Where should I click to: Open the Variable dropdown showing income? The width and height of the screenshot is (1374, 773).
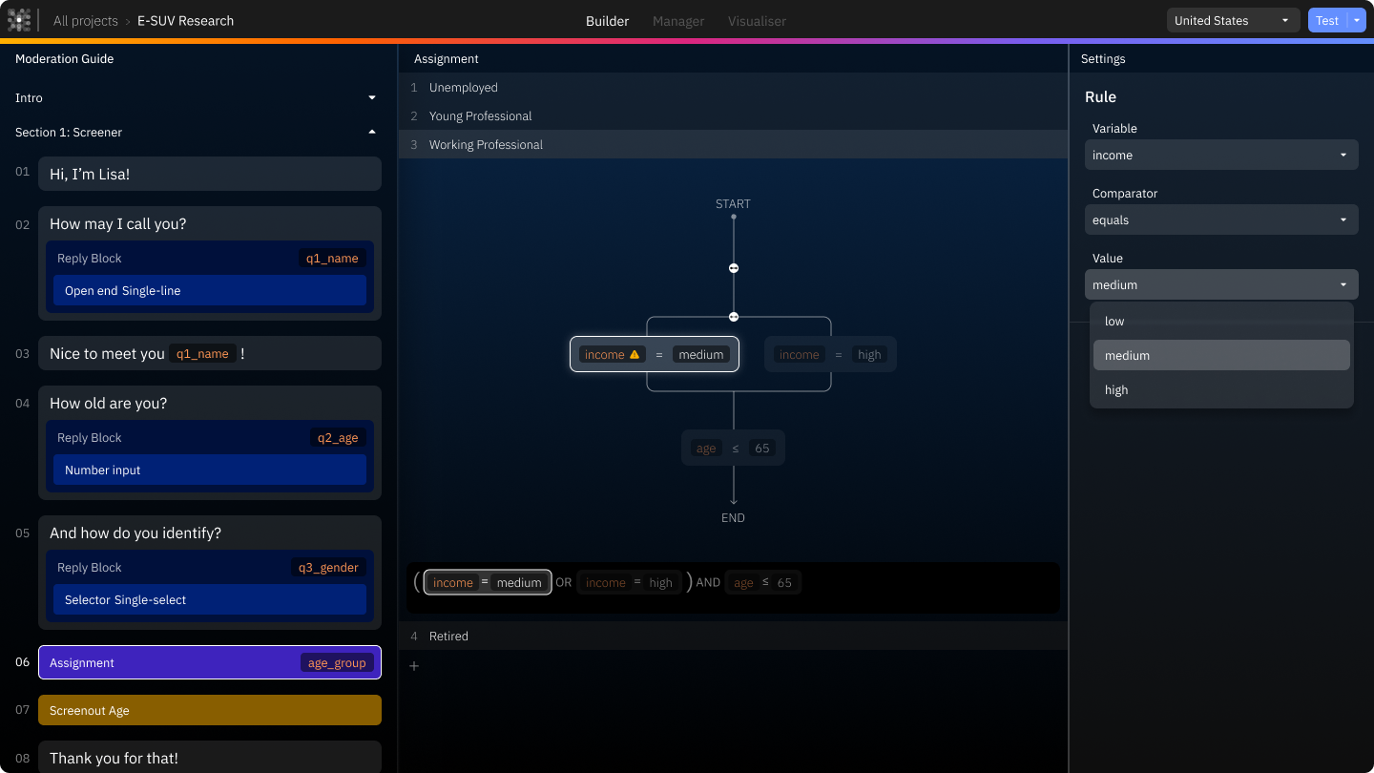(x=1221, y=155)
